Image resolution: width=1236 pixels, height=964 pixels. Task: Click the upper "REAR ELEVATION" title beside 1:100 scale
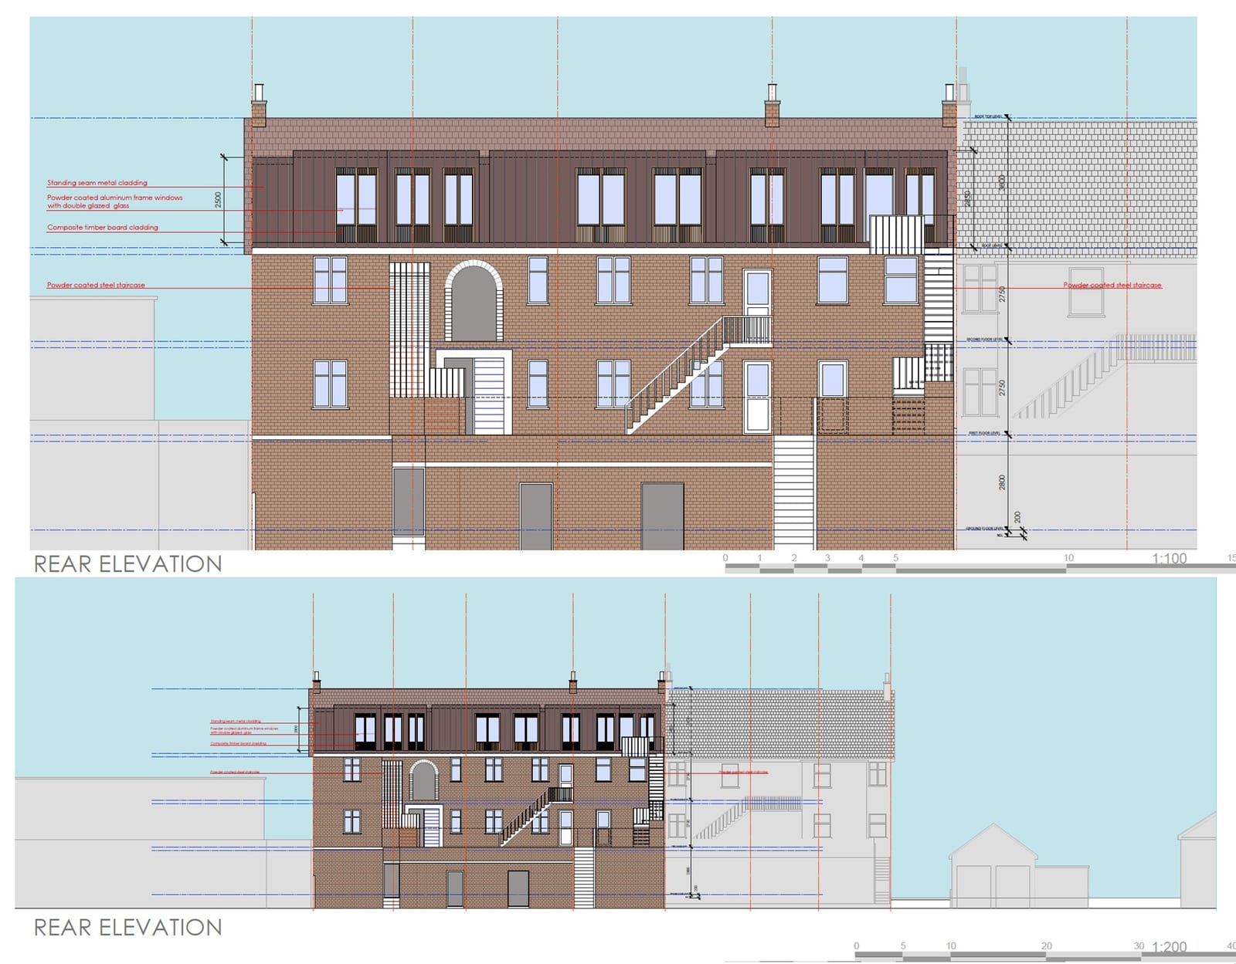point(127,564)
